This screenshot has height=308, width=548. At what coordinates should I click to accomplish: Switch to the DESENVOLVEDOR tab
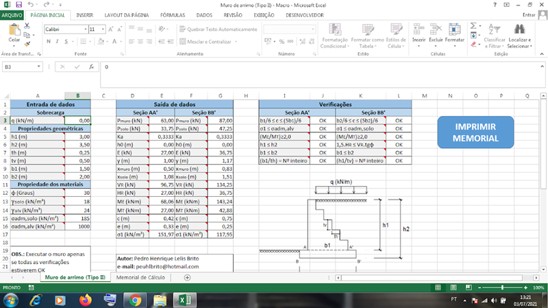pyautogui.click(x=305, y=15)
